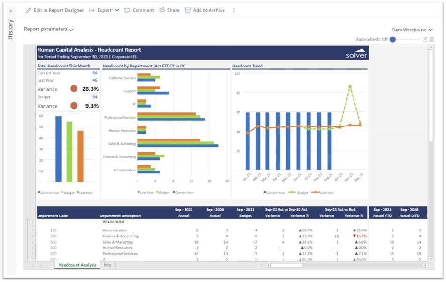Viewport: 446px width, 282px height.
Task: Switch to the Info sheet tab
Action: [x=108, y=265]
